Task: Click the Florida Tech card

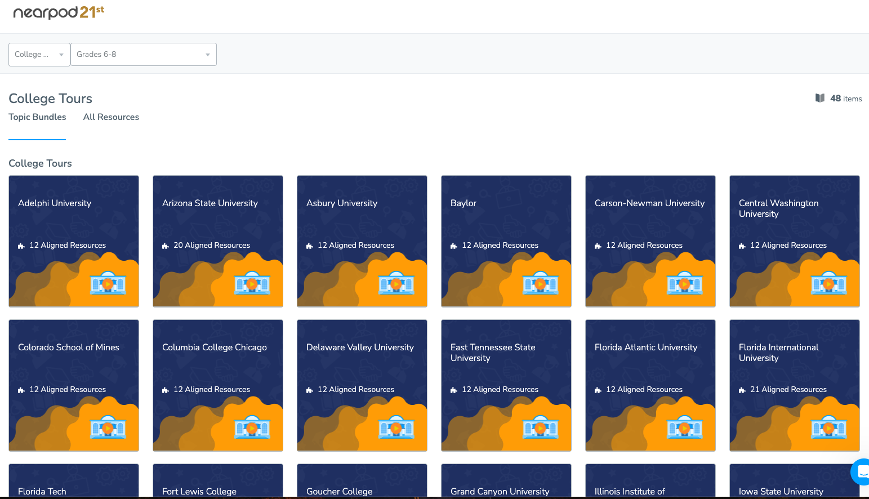Action: (74, 480)
